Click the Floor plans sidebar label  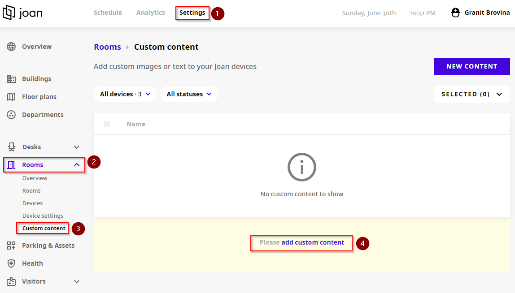[39, 97]
